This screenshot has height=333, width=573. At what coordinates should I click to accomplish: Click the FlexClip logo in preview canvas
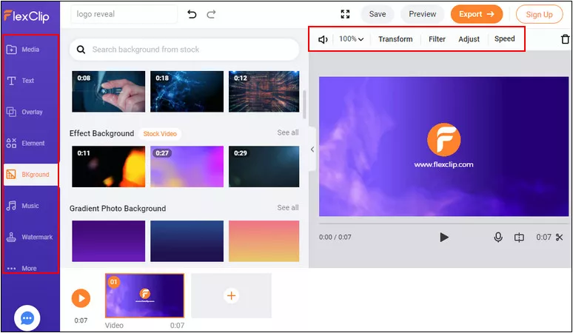(443, 140)
